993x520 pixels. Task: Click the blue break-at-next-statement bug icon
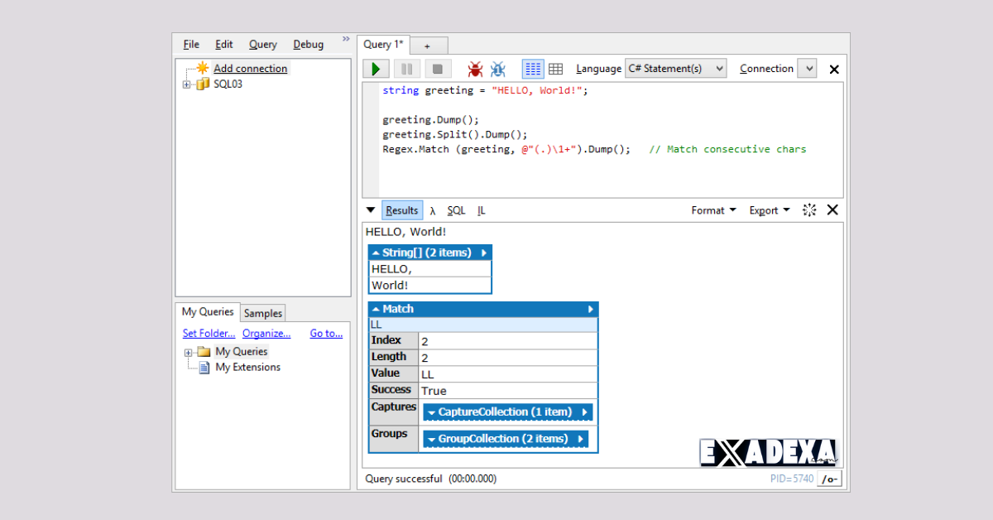(x=498, y=69)
